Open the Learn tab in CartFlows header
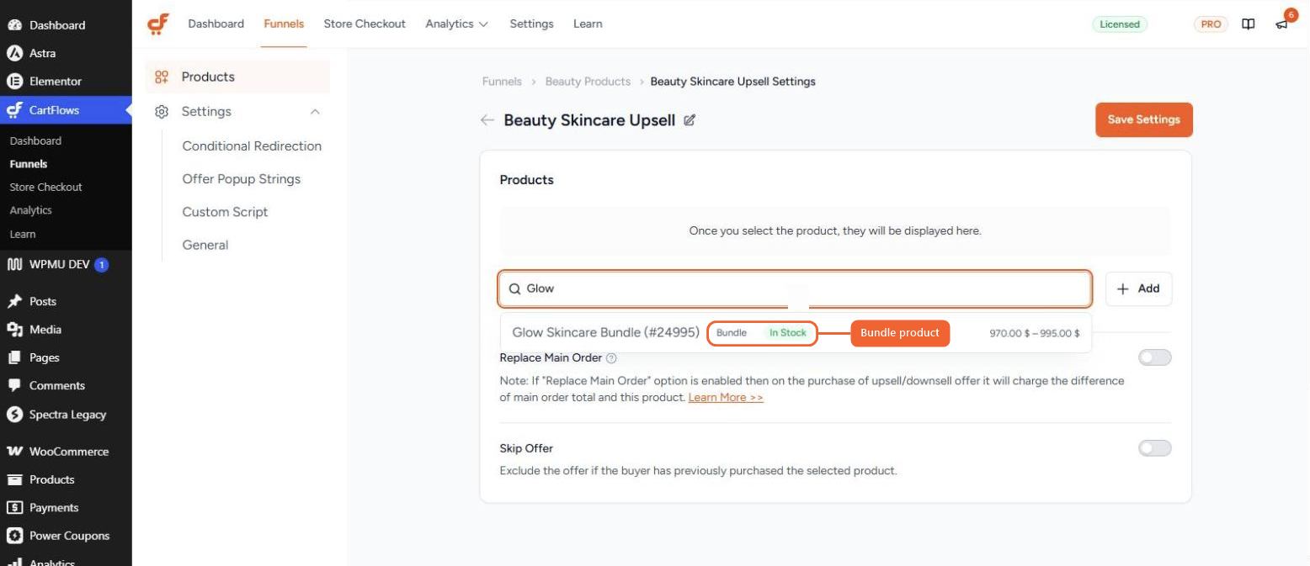The height and width of the screenshot is (566, 1310). pos(588,24)
